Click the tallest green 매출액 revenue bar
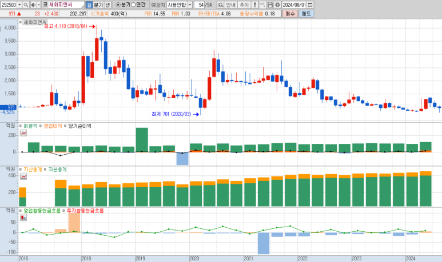442x262 pixels. click(142, 140)
